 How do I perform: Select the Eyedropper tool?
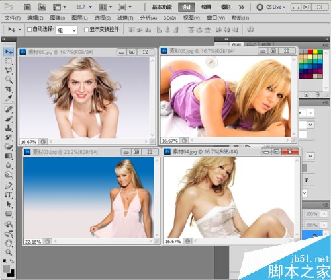click(x=9, y=98)
